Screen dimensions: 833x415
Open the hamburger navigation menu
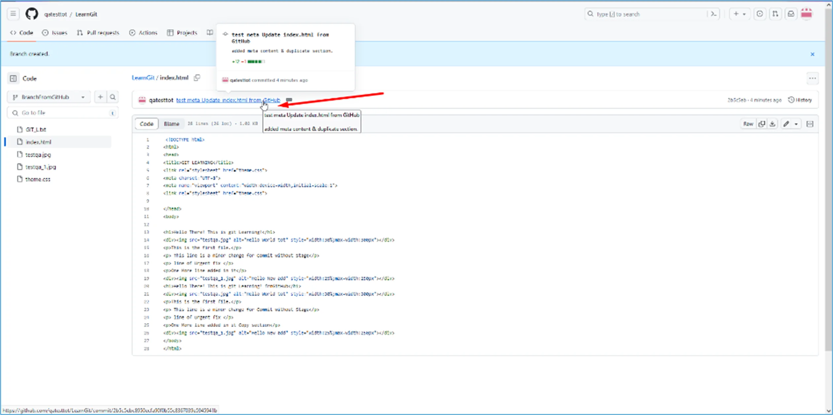coord(13,14)
